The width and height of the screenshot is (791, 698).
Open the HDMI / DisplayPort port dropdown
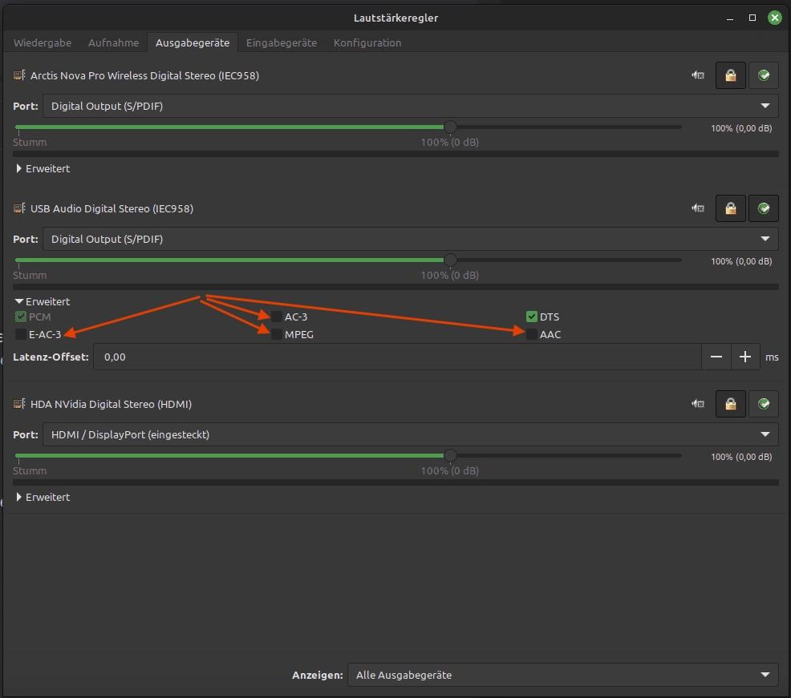[x=410, y=435]
